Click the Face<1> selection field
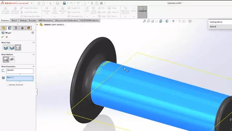 pos(20,78)
